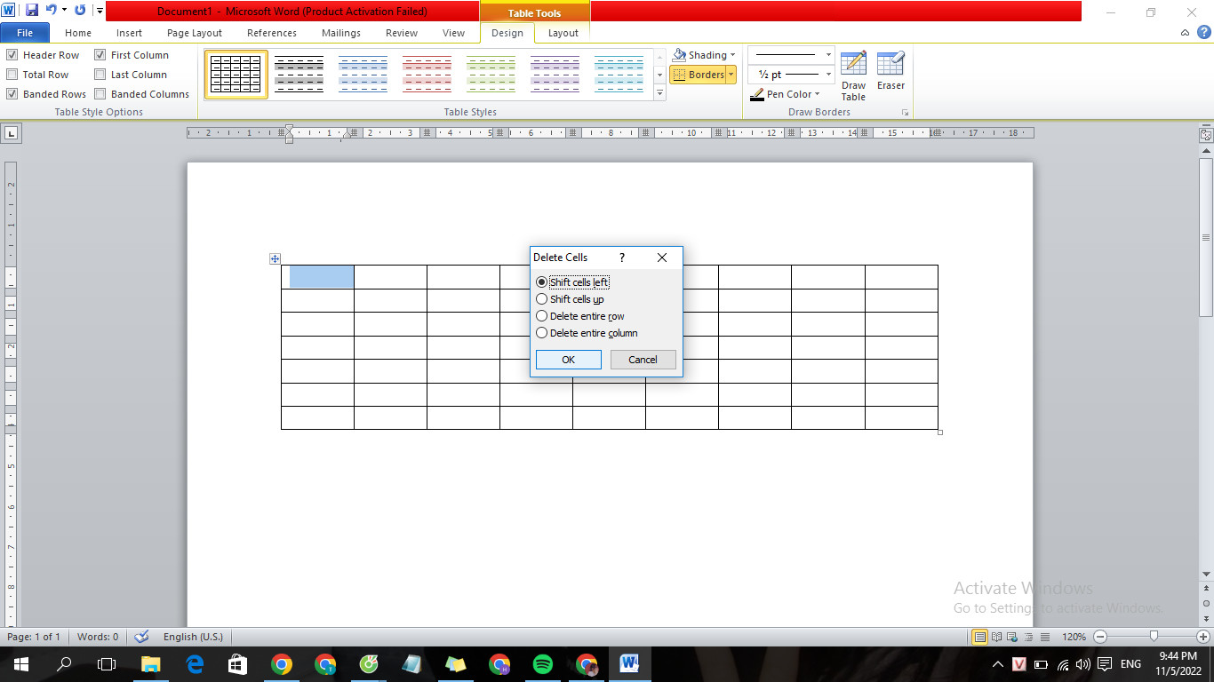Open the Page Layout tab

[195, 33]
